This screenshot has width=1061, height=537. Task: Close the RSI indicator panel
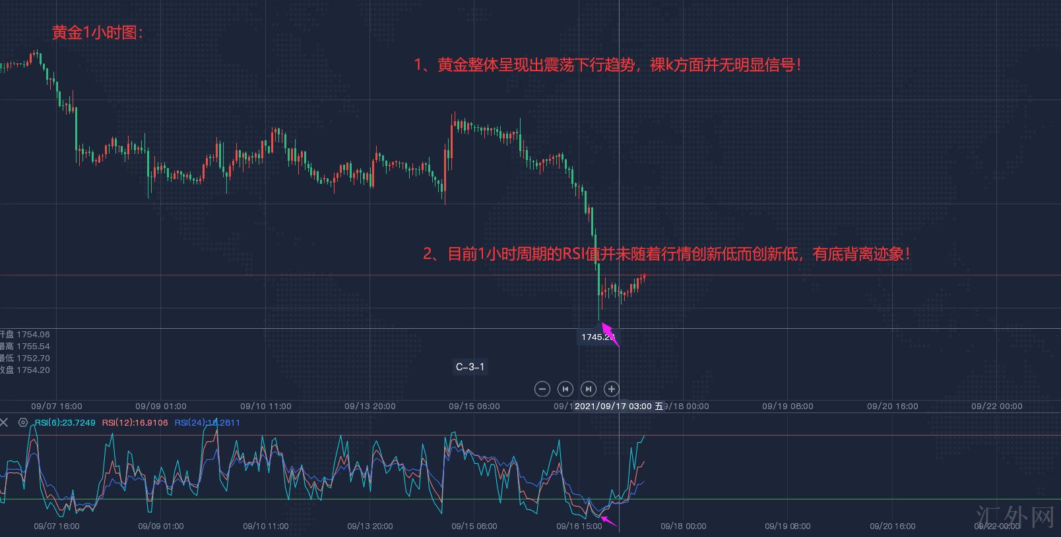(x=5, y=422)
